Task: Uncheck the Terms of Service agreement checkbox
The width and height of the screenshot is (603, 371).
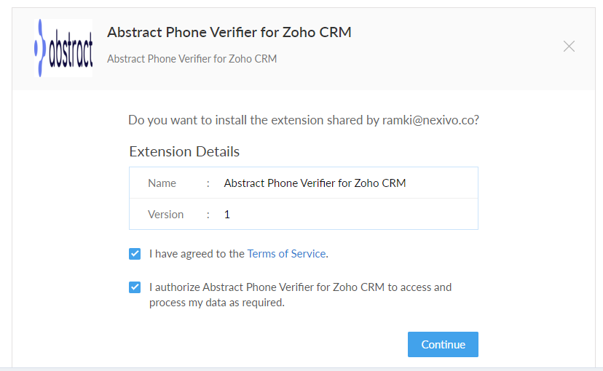Action: point(135,254)
